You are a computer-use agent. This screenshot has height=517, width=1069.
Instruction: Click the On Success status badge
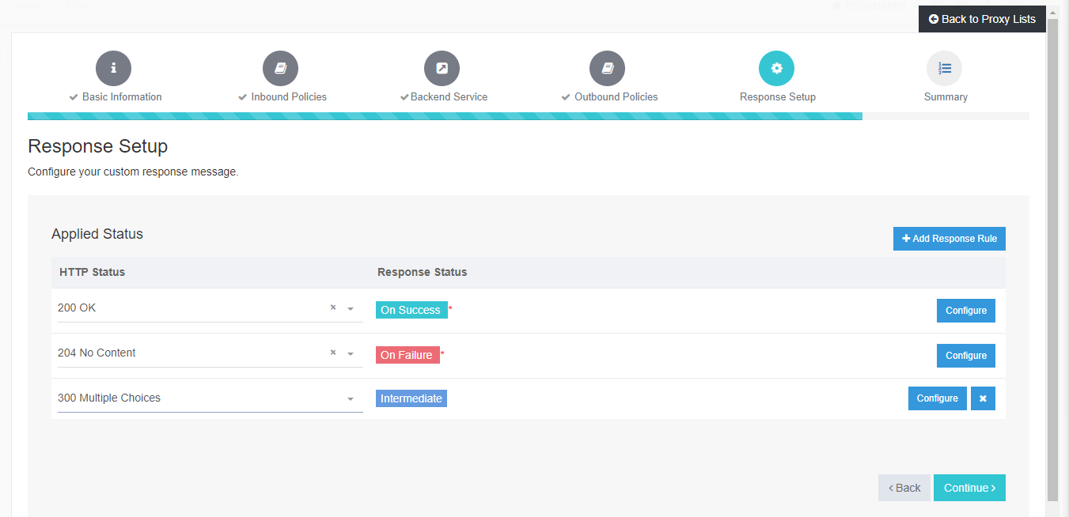pyautogui.click(x=411, y=309)
